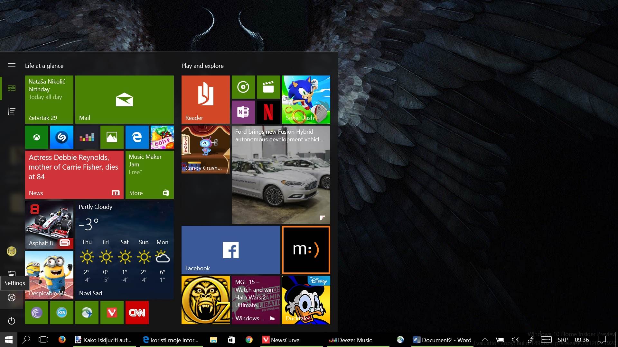The width and height of the screenshot is (618, 347).
Task: Open the Mail tile
Action: click(125, 99)
